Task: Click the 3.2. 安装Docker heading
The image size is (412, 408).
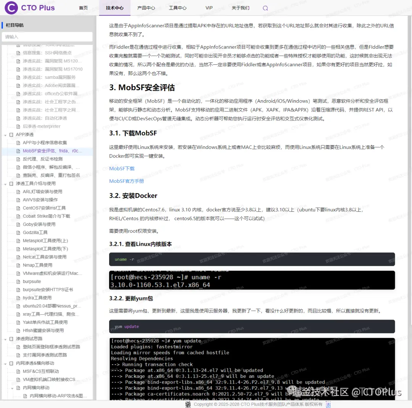Action: click(133, 195)
